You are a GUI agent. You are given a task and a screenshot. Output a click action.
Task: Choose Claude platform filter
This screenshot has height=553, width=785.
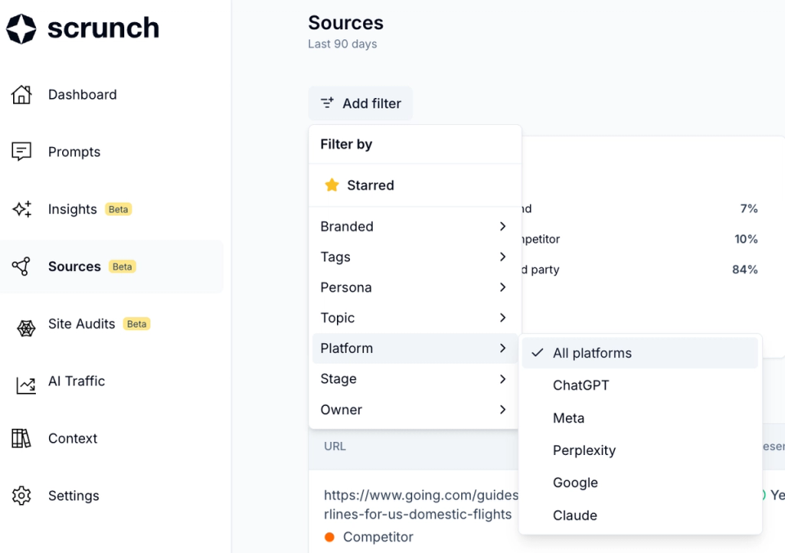pyautogui.click(x=639, y=515)
